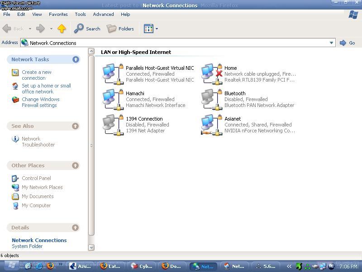Collapse the See Also panel
The image size is (362, 272).
coord(76,126)
